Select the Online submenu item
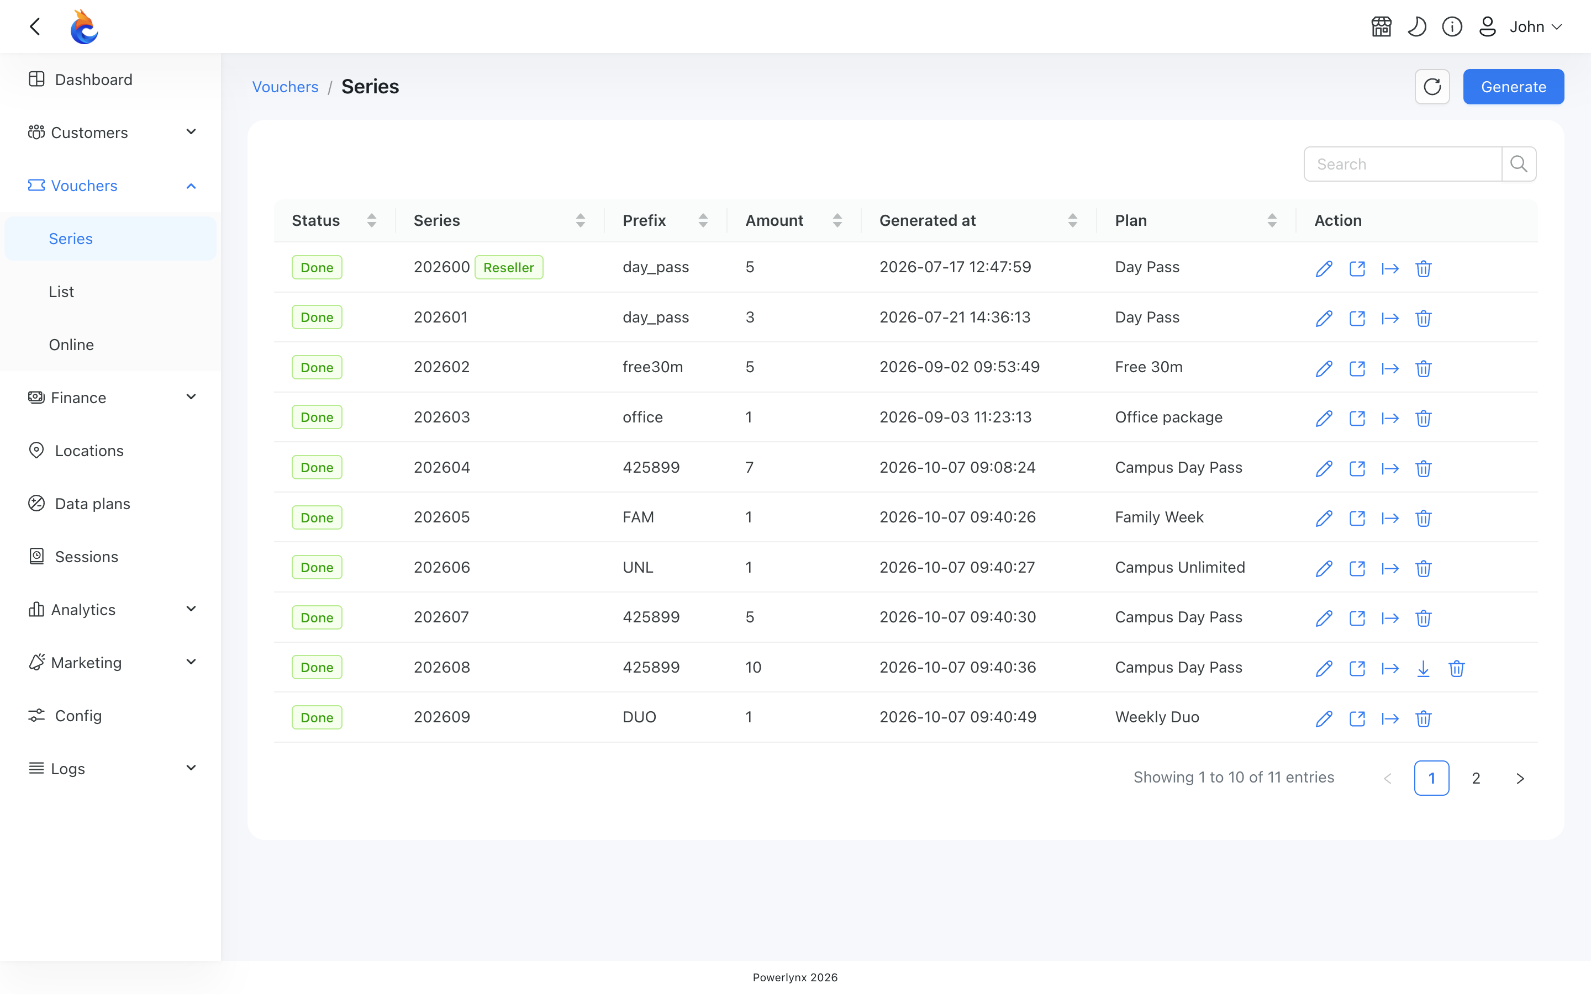 tap(110, 345)
